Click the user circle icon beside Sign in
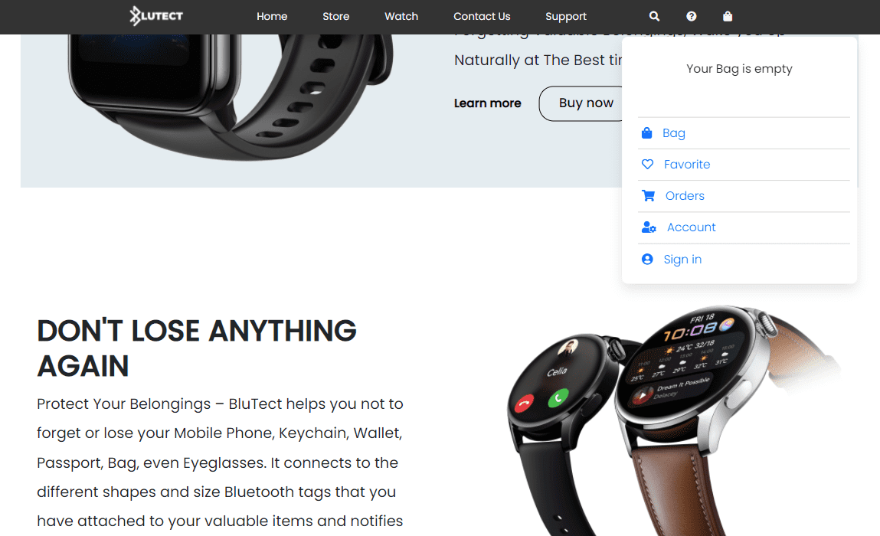Viewport: 880px width, 536px height. 647,260
